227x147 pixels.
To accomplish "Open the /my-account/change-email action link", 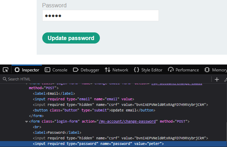I will [177, 84].
